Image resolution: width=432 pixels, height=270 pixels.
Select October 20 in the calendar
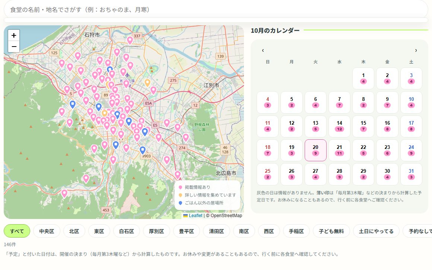click(x=315, y=150)
